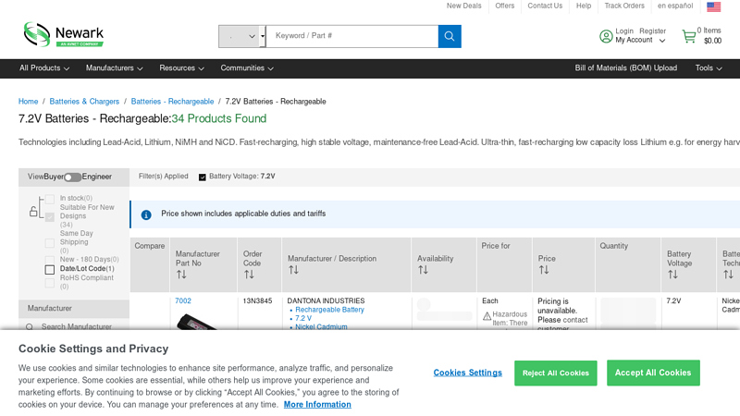Reject All Cookies
The image size is (740, 416).
[x=556, y=373]
